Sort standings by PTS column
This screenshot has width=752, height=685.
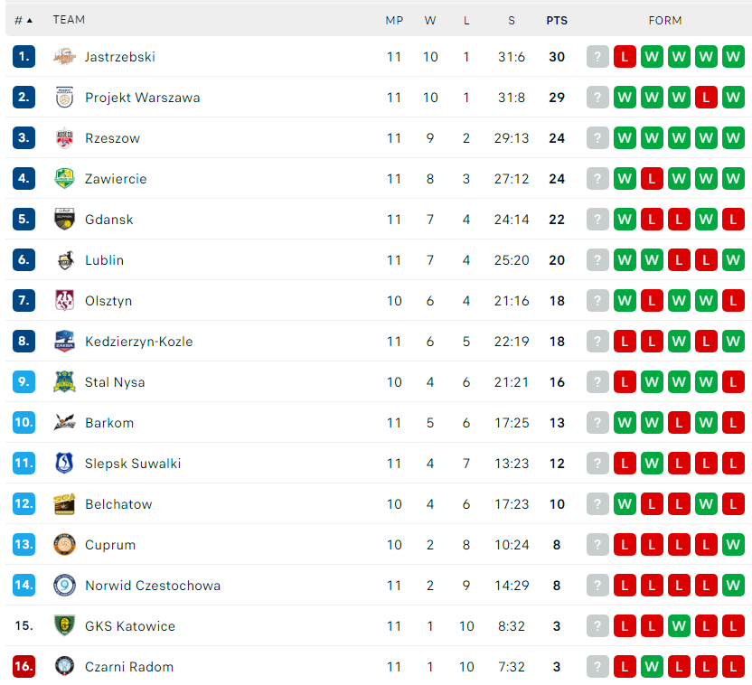pos(557,21)
